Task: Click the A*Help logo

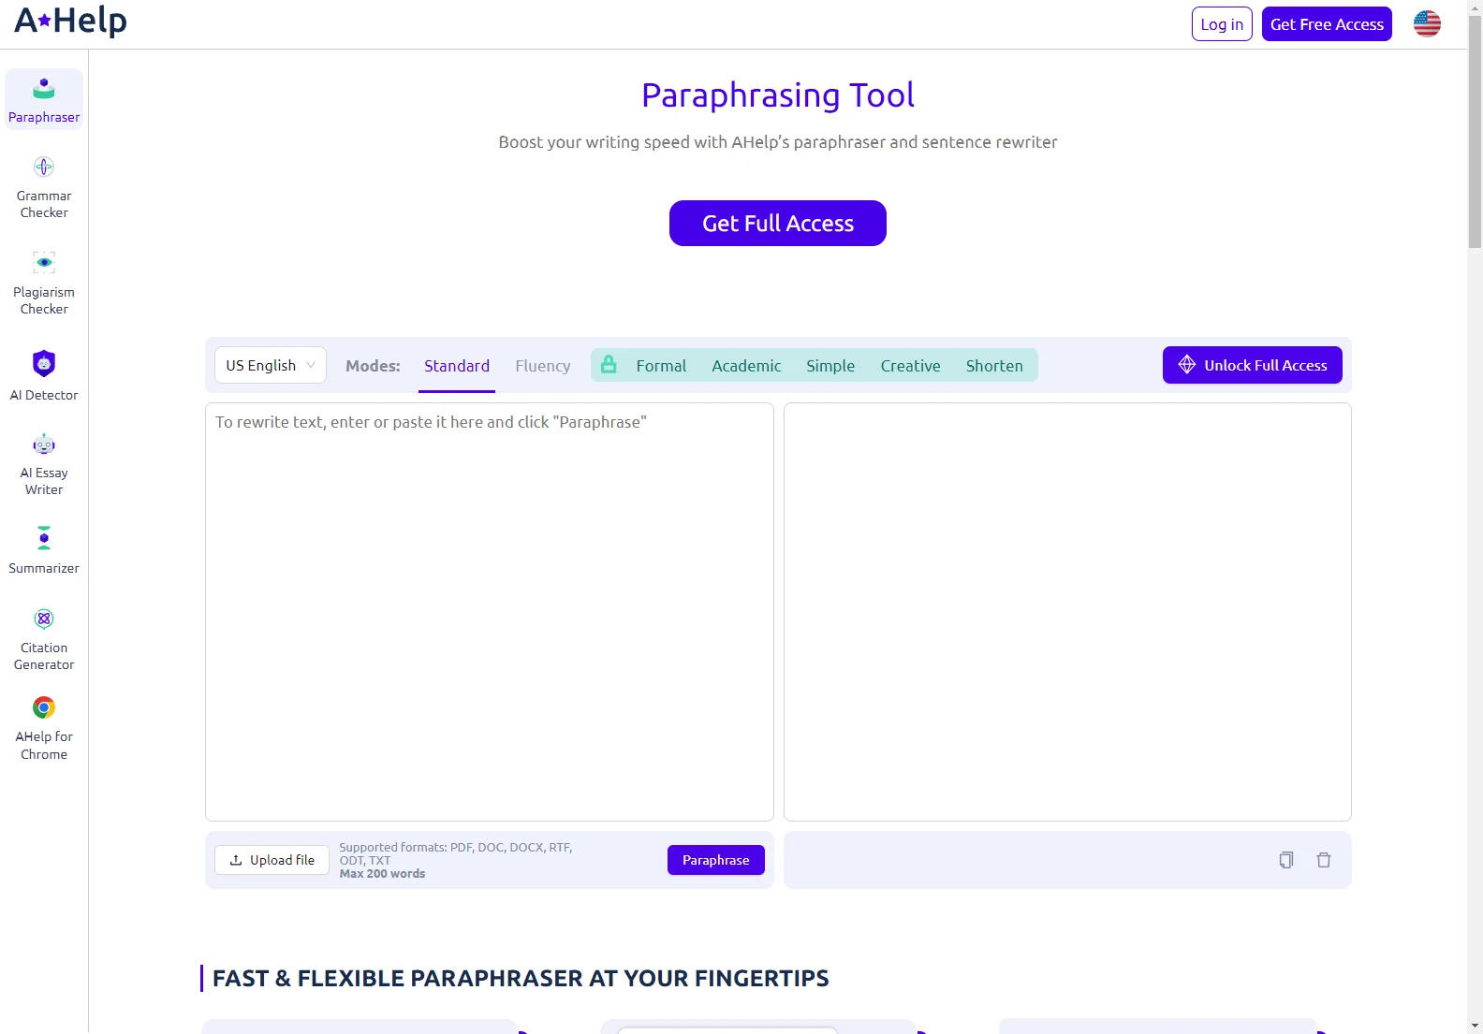Action: 70,21
